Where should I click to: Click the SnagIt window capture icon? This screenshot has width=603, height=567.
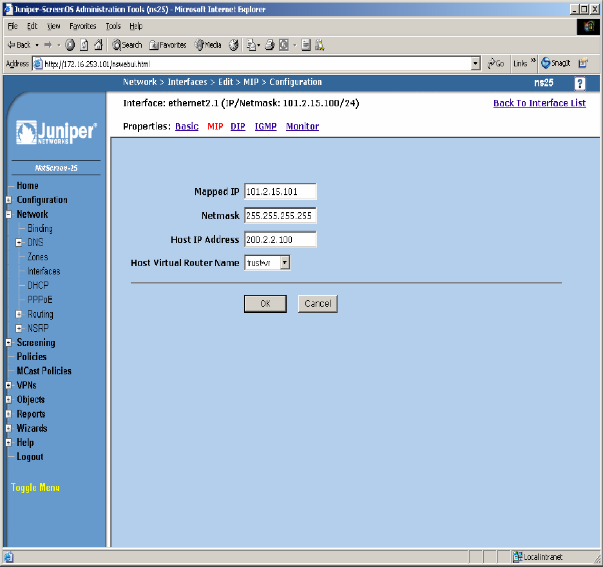point(584,63)
